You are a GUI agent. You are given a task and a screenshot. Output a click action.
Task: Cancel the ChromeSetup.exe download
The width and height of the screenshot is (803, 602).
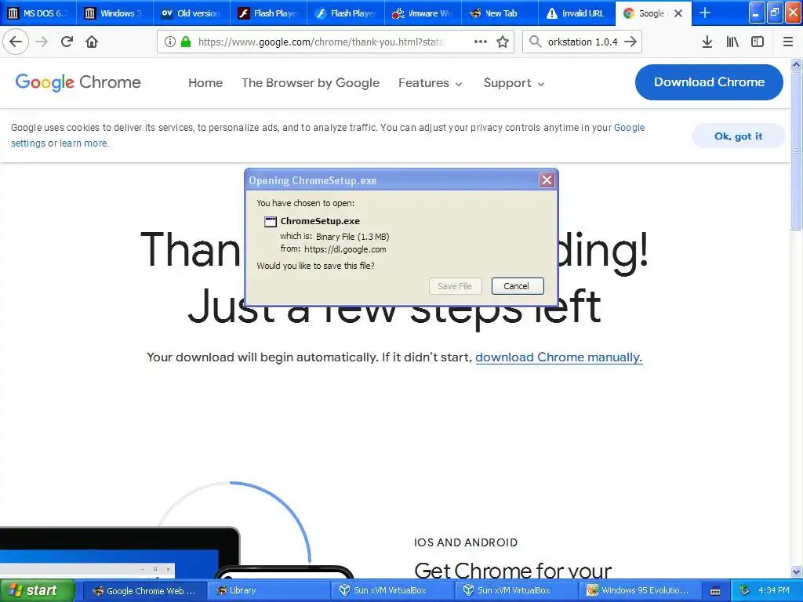[518, 286]
